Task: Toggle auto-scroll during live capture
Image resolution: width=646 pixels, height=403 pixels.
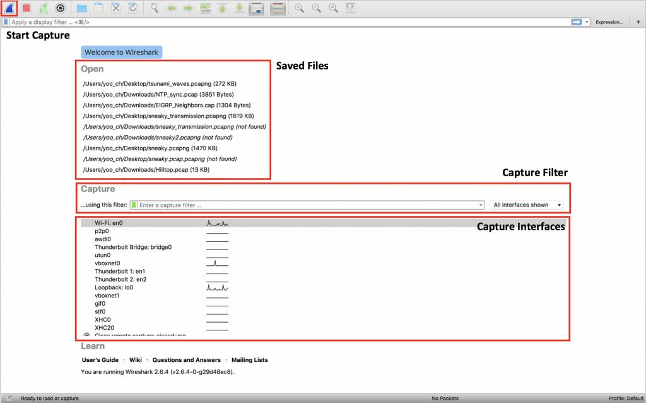Action: tap(256, 8)
